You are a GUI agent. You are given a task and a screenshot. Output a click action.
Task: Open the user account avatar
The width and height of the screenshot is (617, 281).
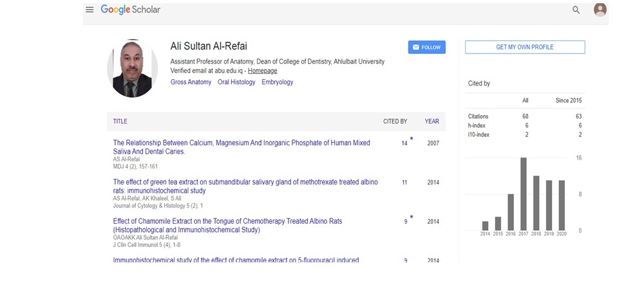600,10
